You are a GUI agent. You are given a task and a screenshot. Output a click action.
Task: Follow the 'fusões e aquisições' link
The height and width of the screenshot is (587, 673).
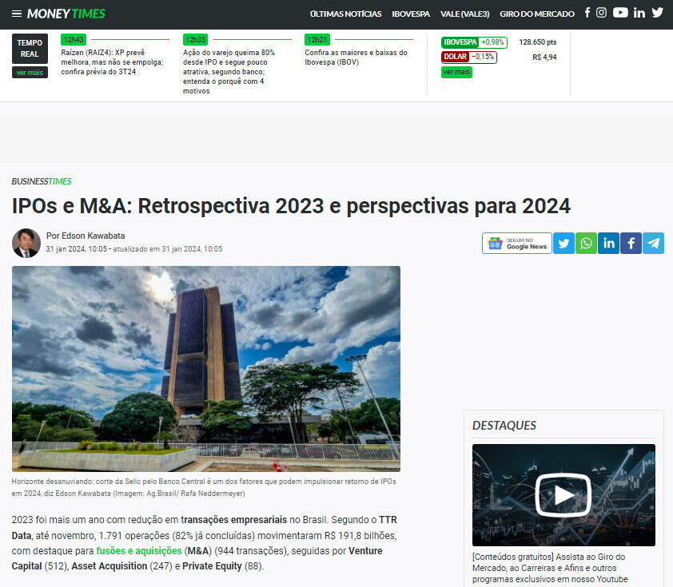(x=138, y=551)
